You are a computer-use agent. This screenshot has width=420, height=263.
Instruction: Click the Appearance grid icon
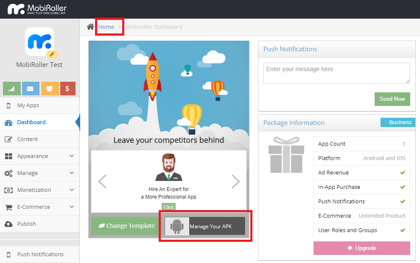pos(8,156)
